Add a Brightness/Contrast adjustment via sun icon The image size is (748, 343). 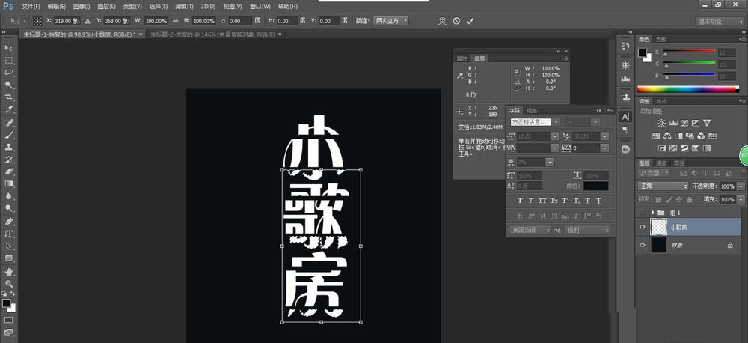[x=661, y=123]
